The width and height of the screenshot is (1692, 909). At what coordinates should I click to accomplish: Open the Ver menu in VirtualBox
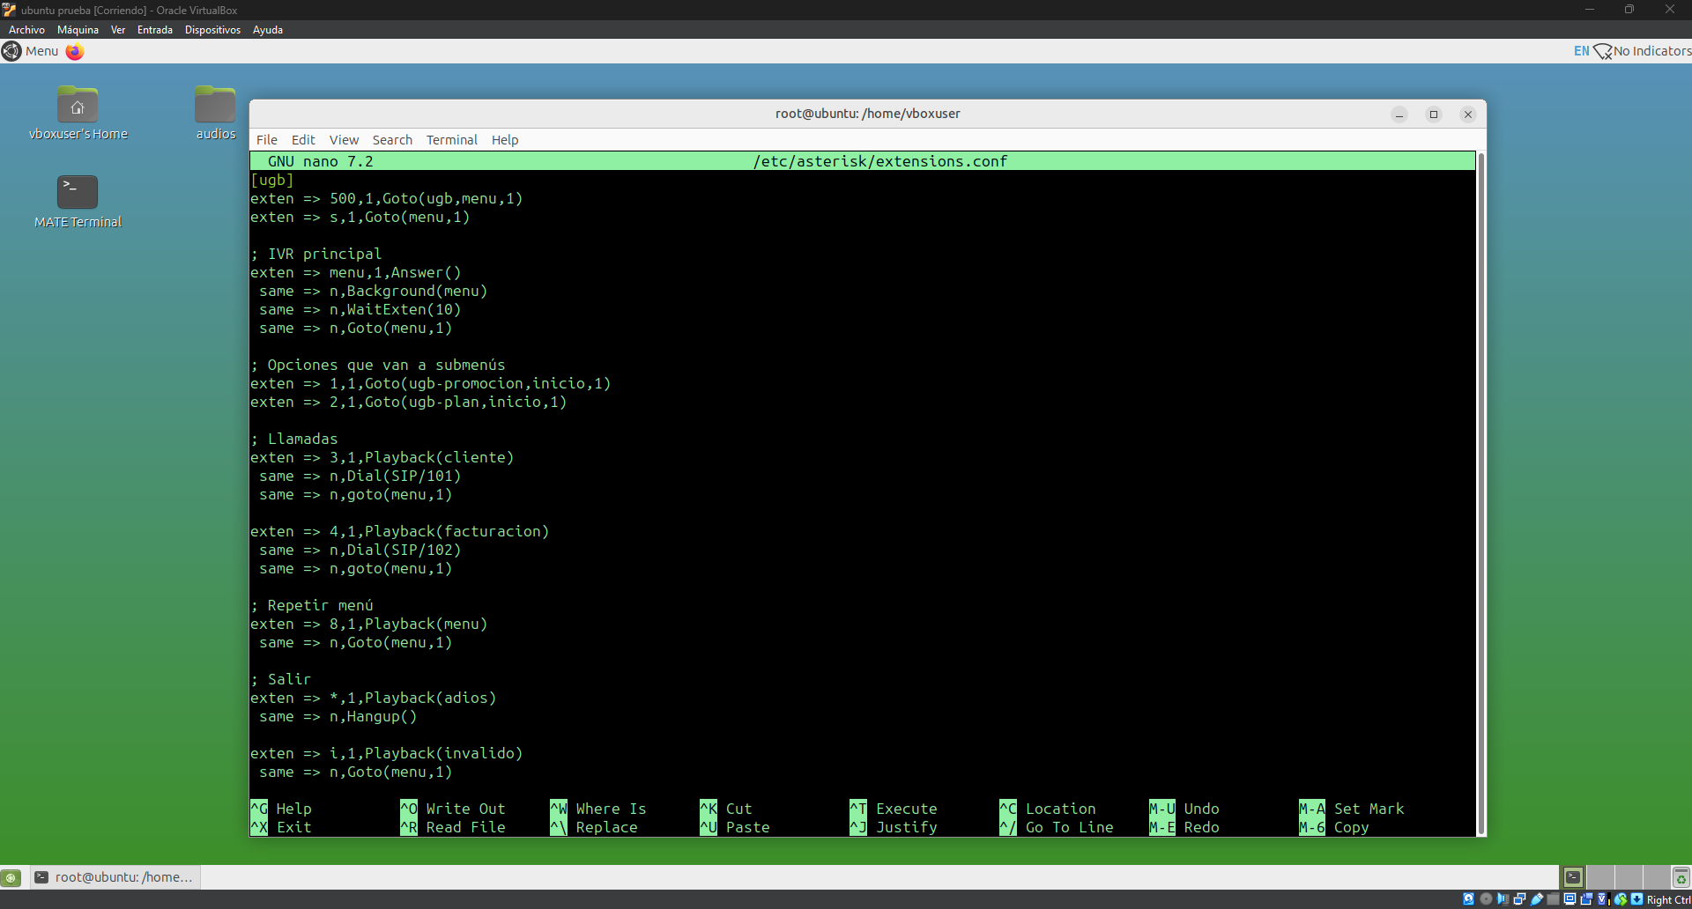click(118, 30)
